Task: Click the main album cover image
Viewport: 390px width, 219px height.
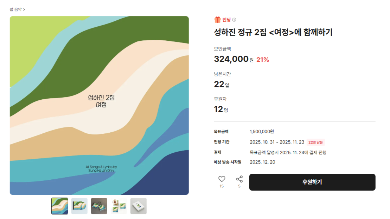Action: click(x=99, y=105)
